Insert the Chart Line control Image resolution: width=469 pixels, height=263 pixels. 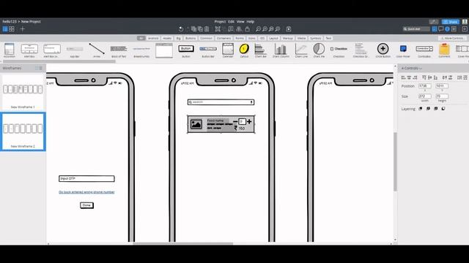coord(301,50)
